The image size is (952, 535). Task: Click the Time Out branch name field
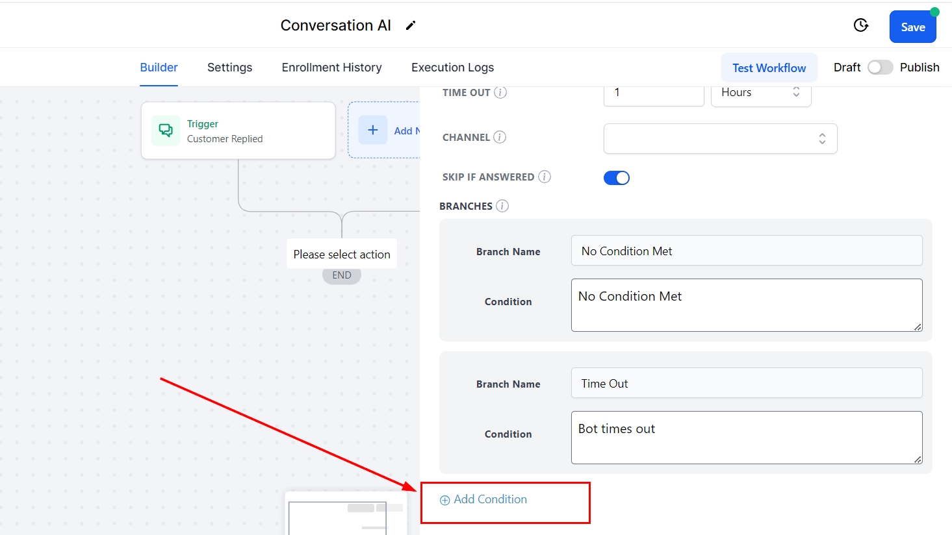pyautogui.click(x=746, y=383)
